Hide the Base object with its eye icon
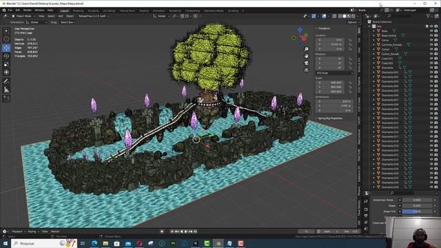This screenshot has height=248, width=441. [431, 31]
